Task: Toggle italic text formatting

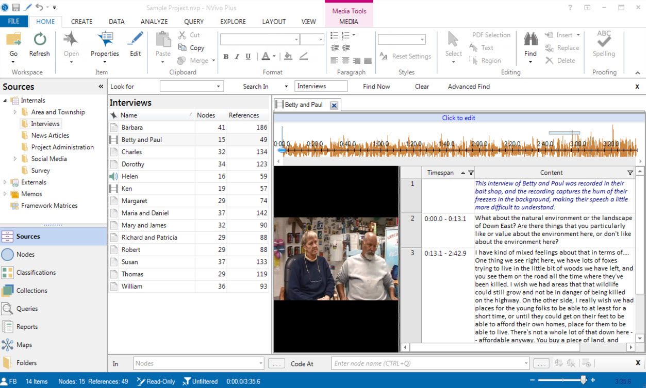Action: point(237,57)
